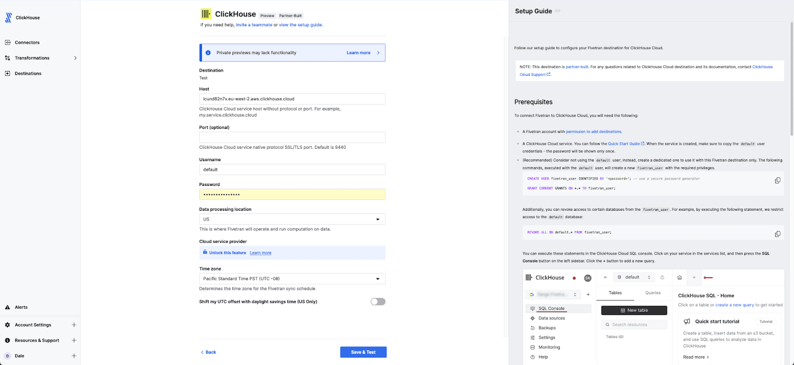Screen dimensions: 794x365
Task: Copy the CREATE USER code snippet
Action: [777, 181]
